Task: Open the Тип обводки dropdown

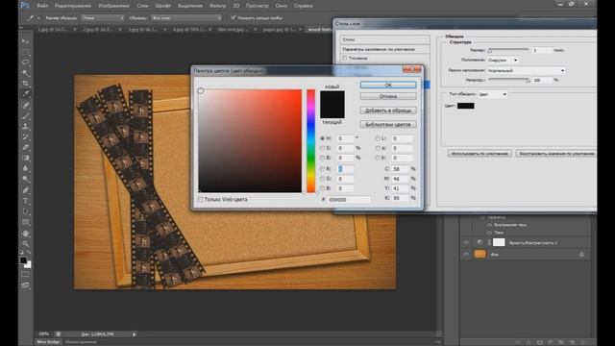Action: [493, 94]
